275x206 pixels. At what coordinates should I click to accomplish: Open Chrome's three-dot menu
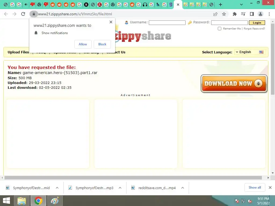pos(269,14)
